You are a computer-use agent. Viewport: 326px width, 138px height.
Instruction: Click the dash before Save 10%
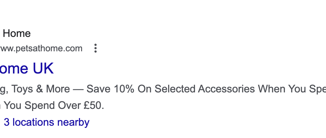78,89
